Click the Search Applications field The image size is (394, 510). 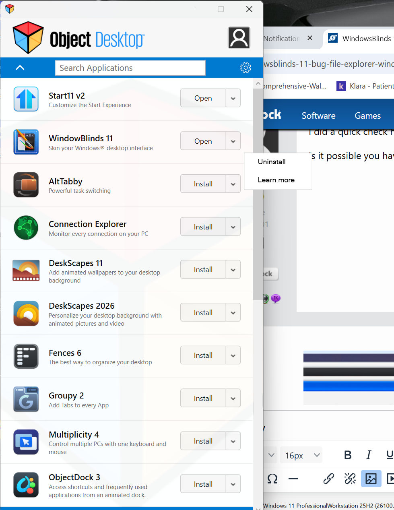pyautogui.click(x=130, y=68)
